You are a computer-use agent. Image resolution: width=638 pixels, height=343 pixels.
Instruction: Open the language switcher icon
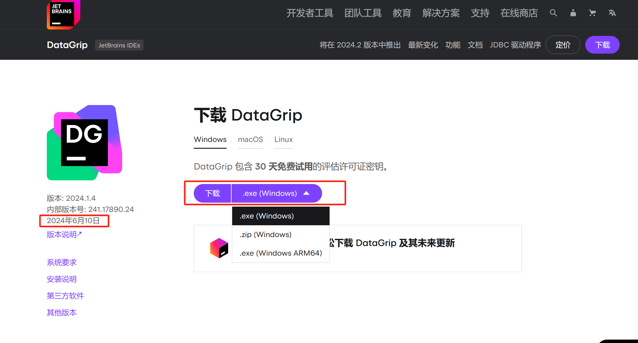612,13
